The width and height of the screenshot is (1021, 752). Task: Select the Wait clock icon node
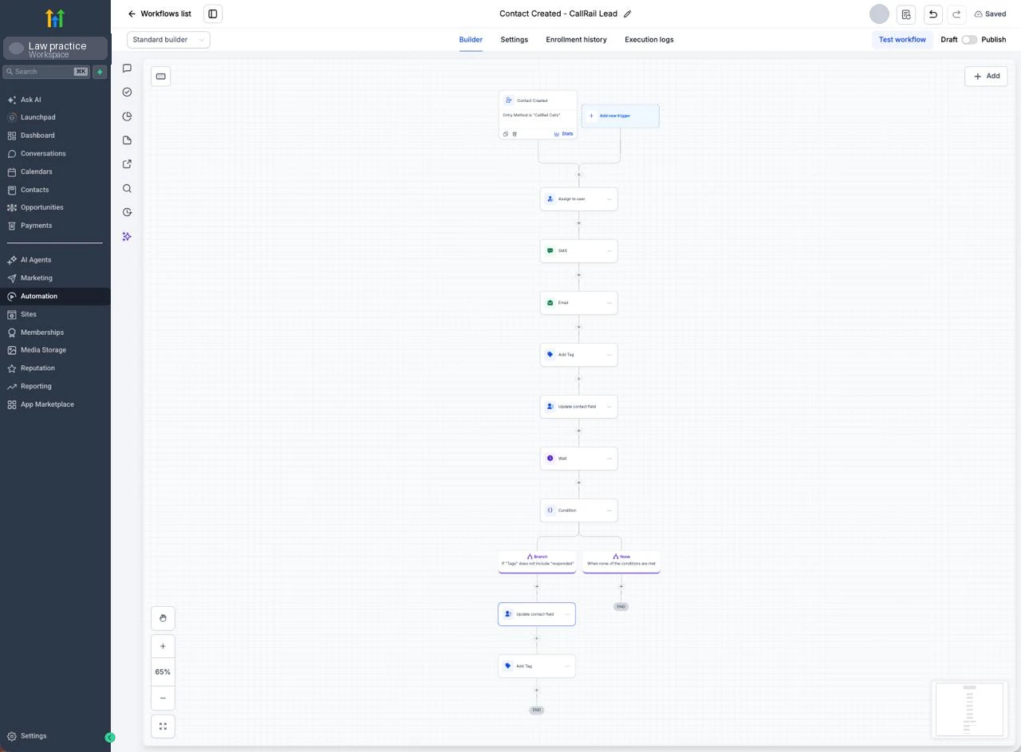550,459
